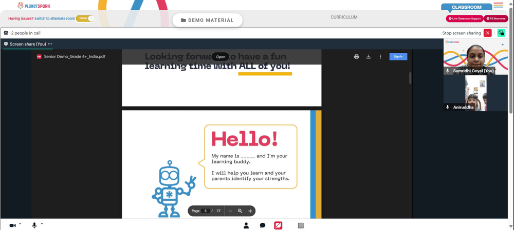Click the PDF page number field
Image resolution: width=514 pixels, height=230 pixels.
click(205, 211)
